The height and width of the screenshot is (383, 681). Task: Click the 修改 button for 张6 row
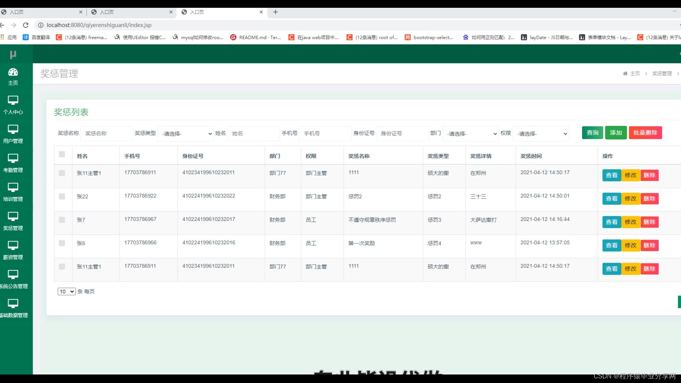pos(630,245)
